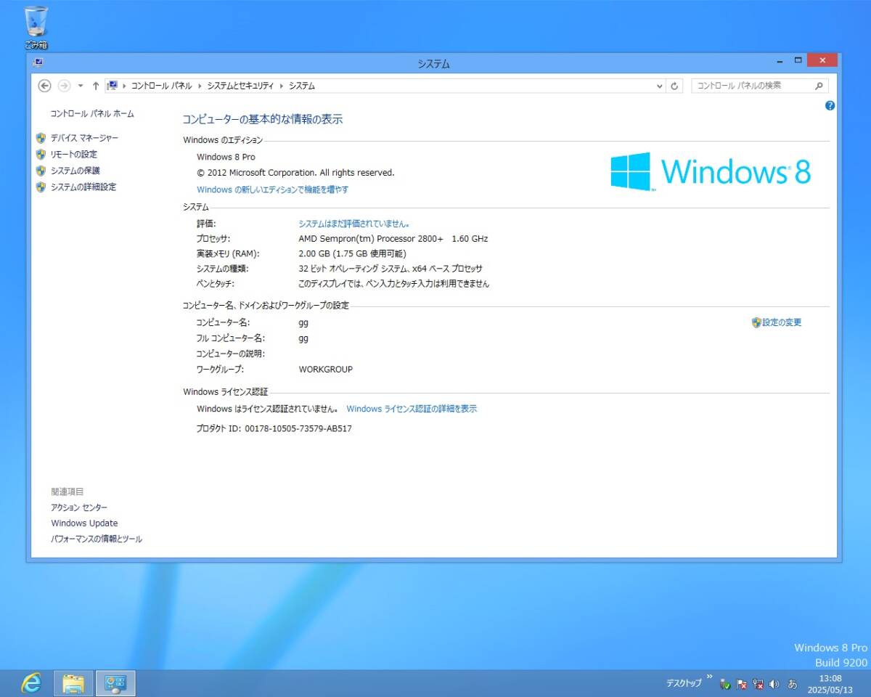Open File Explorer from the taskbar
This screenshot has height=697, width=871.
click(x=73, y=683)
